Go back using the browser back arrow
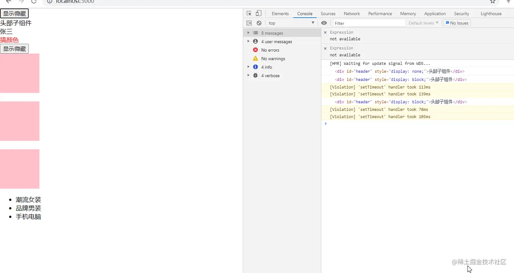514x273 pixels. coord(9,1)
